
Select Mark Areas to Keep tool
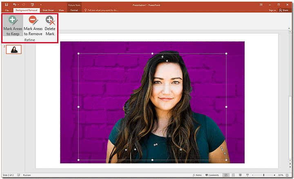13,25
